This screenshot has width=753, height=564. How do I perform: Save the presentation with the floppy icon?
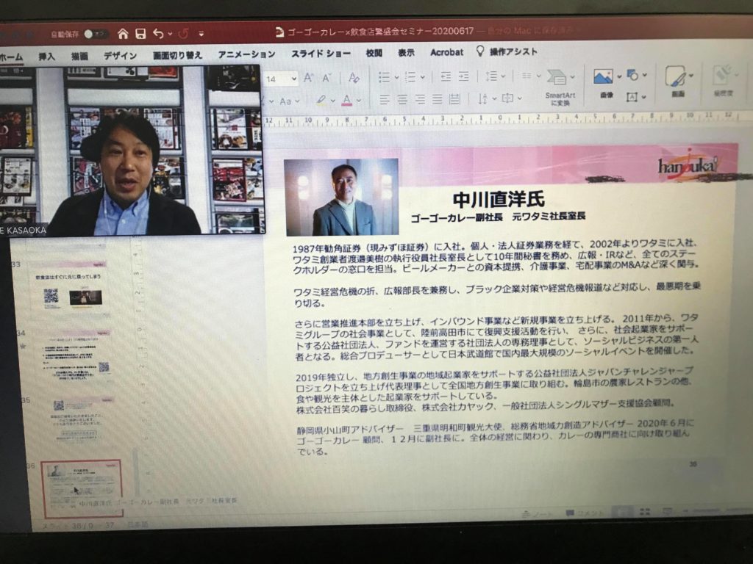pos(140,33)
